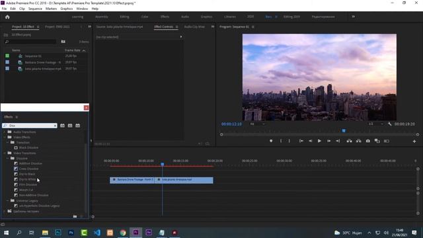Click Go to Out point button
This screenshot has width=423, height=238.
pyautogui.click(x=338, y=141)
